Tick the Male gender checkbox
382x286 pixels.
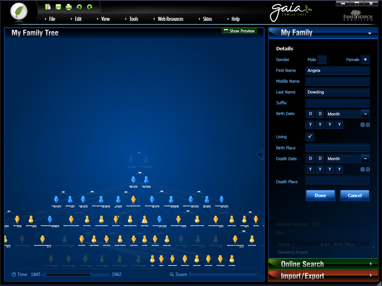(x=322, y=60)
